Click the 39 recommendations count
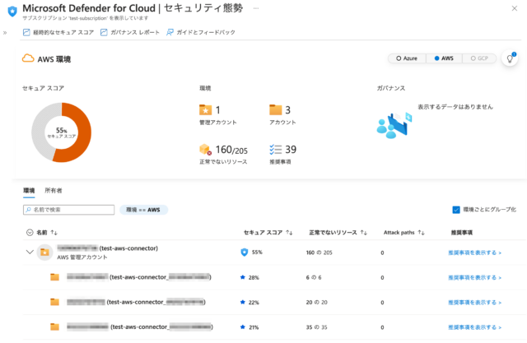This screenshot has height=343, width=527. click(x=291, y=150)
